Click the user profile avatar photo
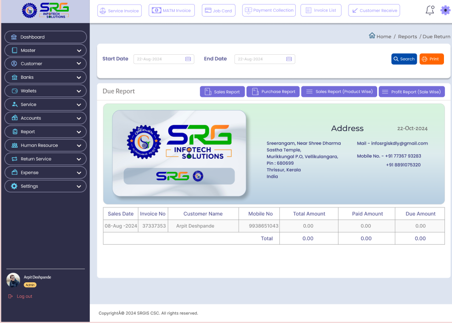 click(x=13, y=280)
